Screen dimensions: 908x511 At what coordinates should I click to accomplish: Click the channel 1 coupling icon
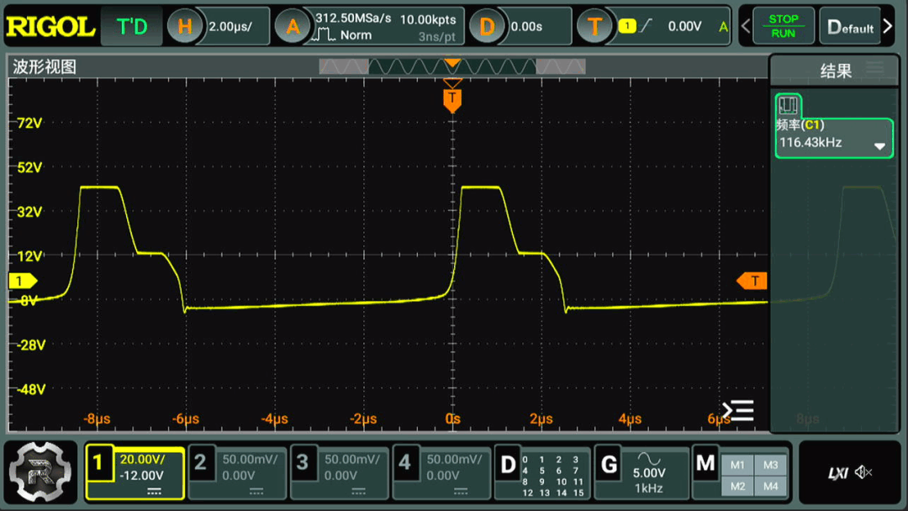click(154, 492)
